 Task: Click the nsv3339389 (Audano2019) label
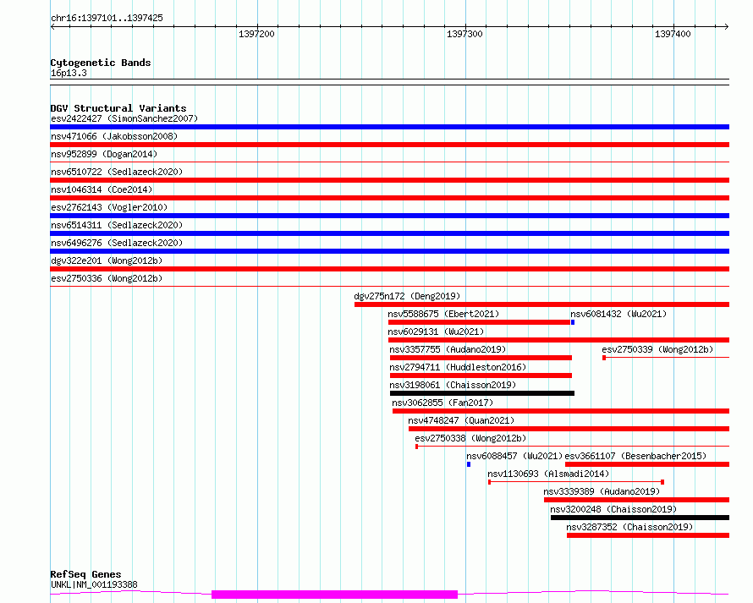click(602, 491)
